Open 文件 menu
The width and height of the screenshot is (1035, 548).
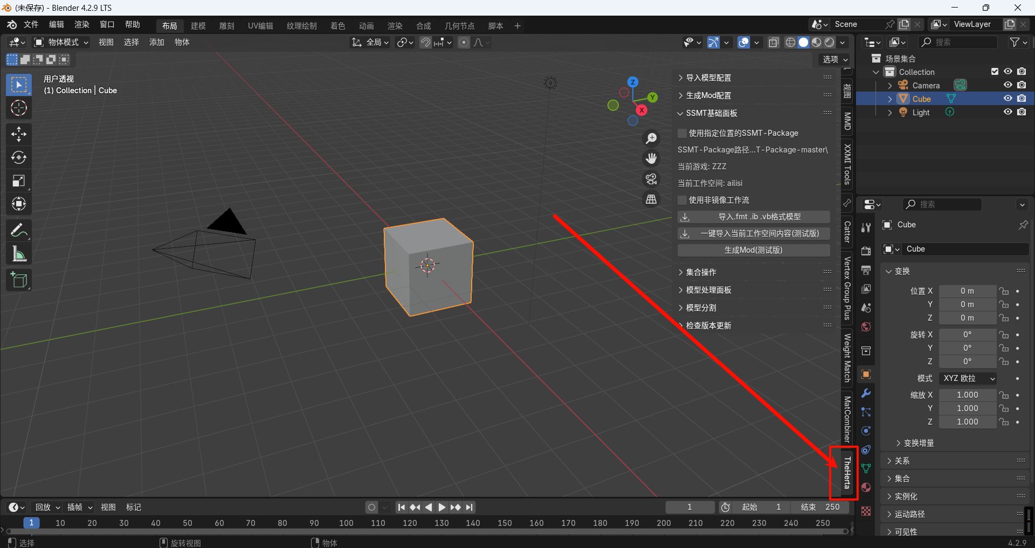[x=31, y=25]
